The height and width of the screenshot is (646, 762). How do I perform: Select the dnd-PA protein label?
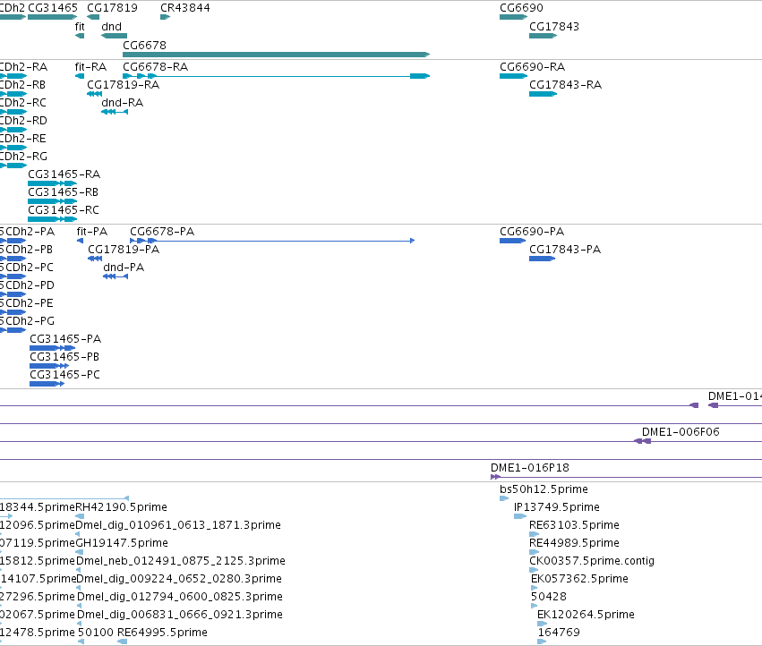(124, 268)
